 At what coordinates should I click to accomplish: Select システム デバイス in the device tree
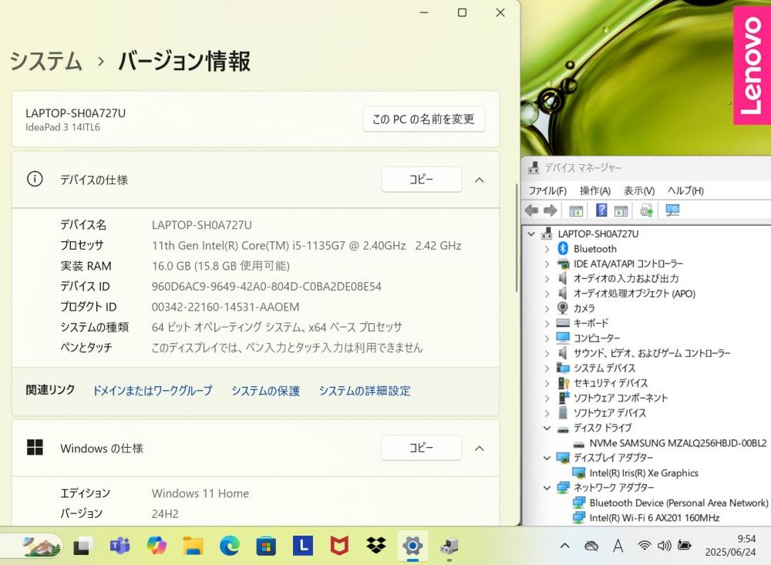(604, 368)
